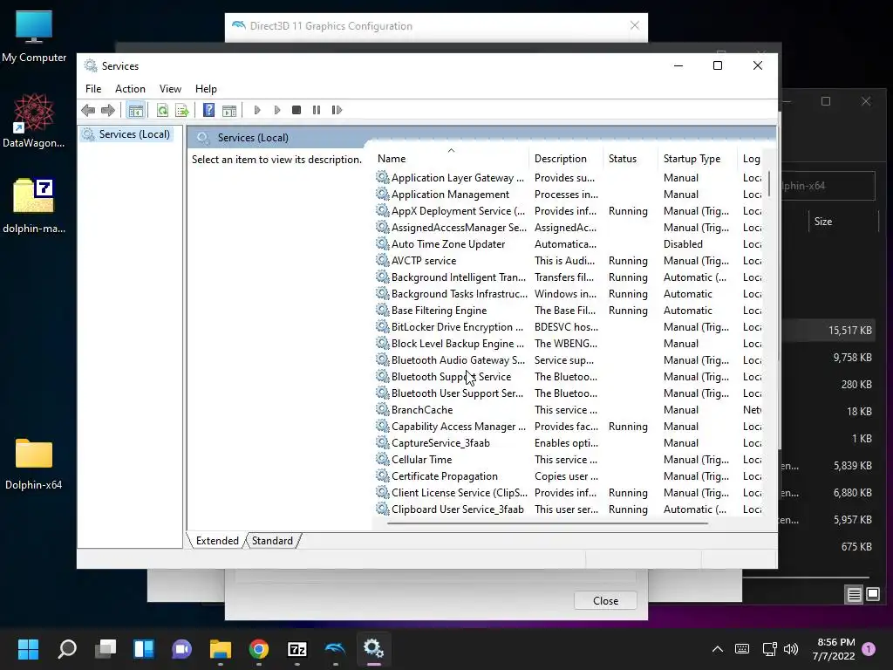The width and height of the screenshot is (893, 670).
Task: Click gear icon beside Bluetooth Support Service
Action: click(x=382, y=376)
